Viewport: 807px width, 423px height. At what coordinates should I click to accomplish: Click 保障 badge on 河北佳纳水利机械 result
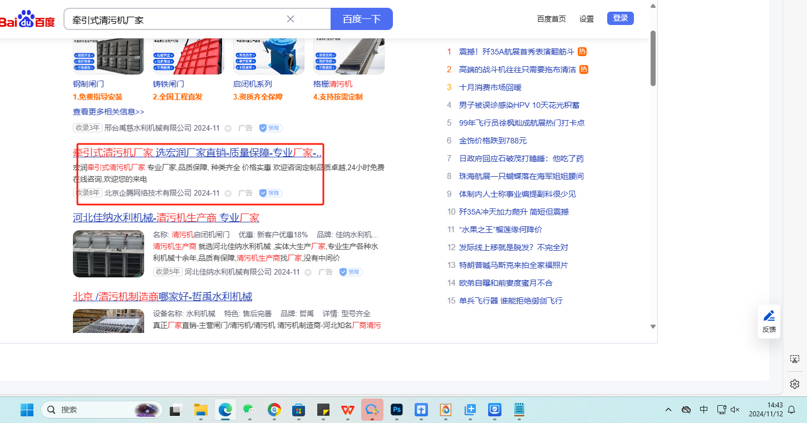click(351, 272)
